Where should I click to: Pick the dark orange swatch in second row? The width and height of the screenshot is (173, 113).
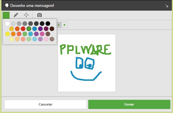(17, 29)
